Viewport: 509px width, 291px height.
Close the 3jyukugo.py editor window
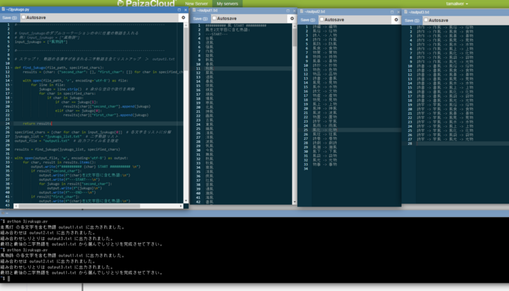pos(186,10)
